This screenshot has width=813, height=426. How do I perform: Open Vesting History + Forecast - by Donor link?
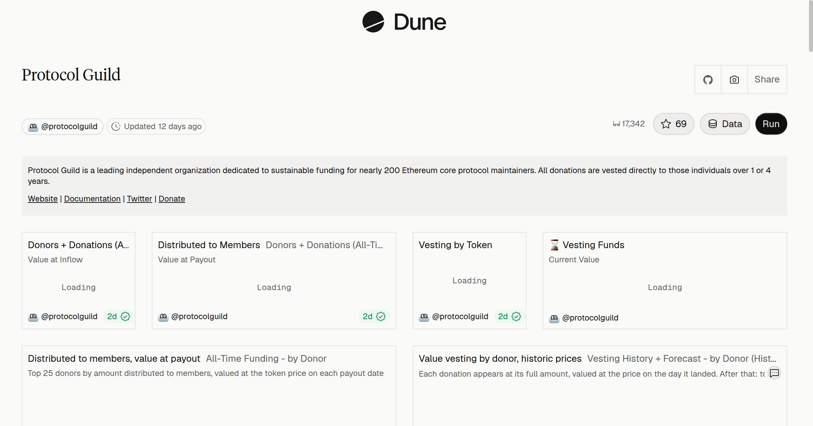coord(682,358)
